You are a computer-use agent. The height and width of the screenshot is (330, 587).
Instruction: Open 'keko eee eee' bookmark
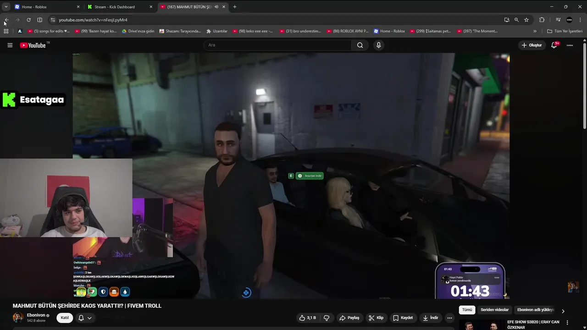tap(252, 31)
